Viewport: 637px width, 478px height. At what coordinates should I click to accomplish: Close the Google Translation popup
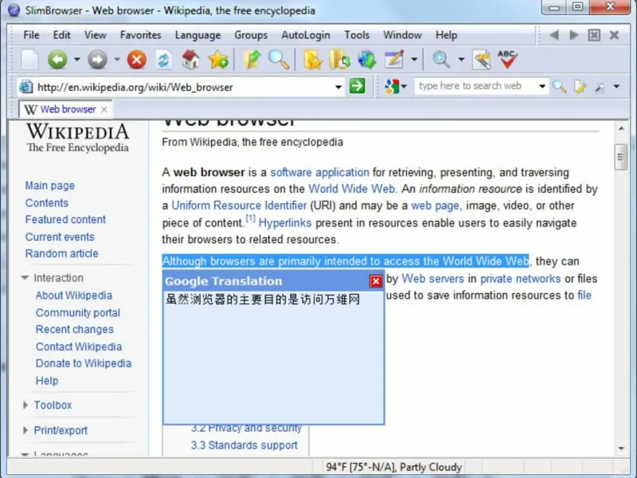[x=376, y=281]
